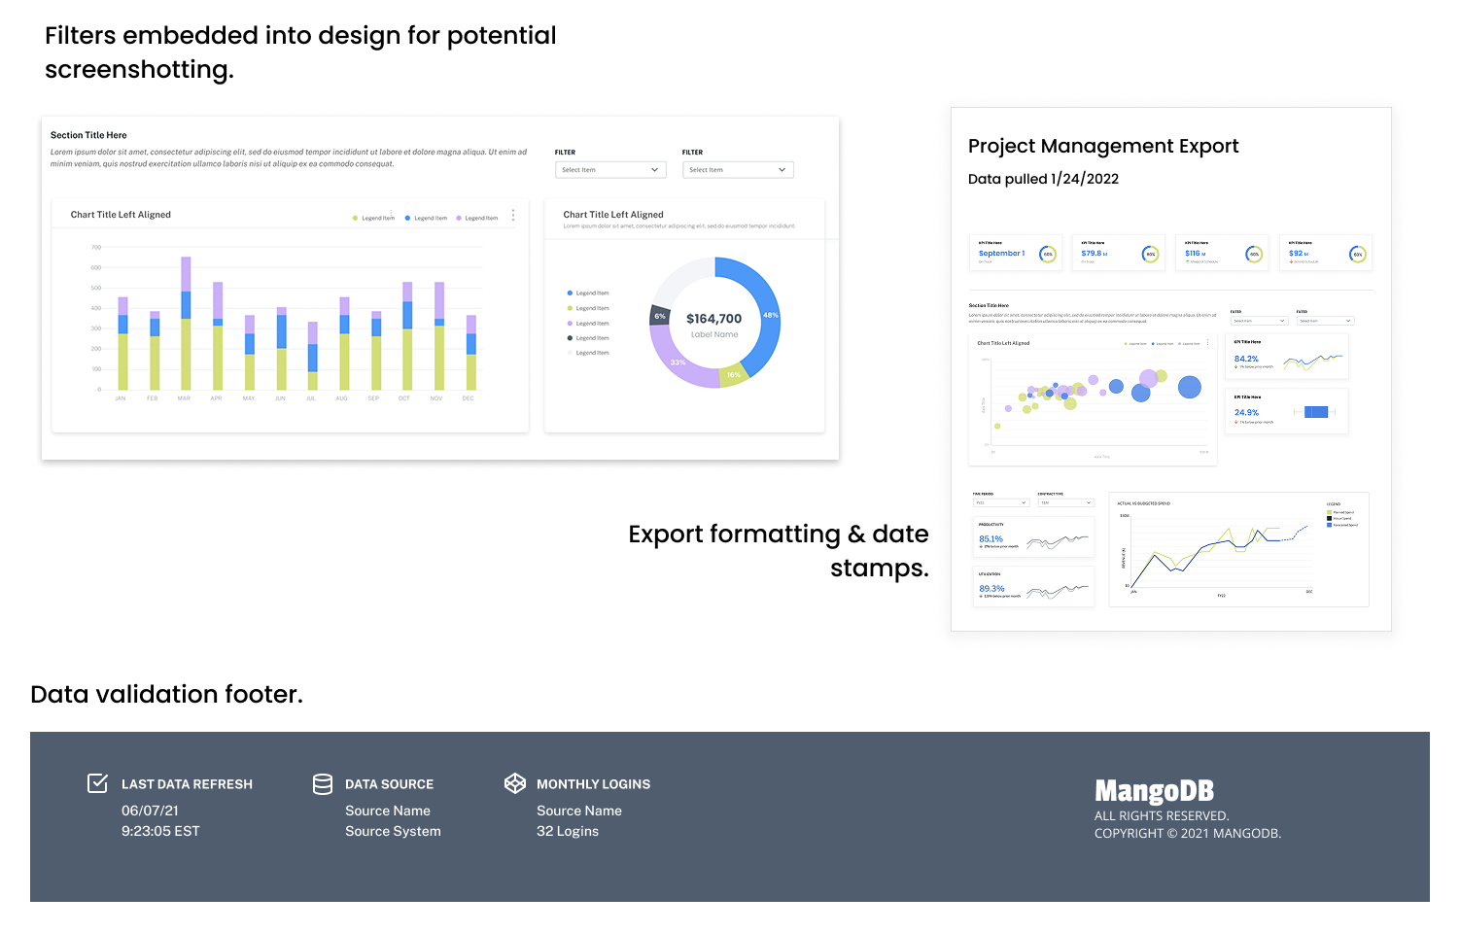The image size is (1460, 932).
Task: Click the 9:23:05 EST timestamp
Action: [x=160, y=831]
